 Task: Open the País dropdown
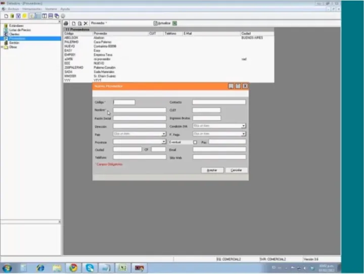[x=163, y=134]
